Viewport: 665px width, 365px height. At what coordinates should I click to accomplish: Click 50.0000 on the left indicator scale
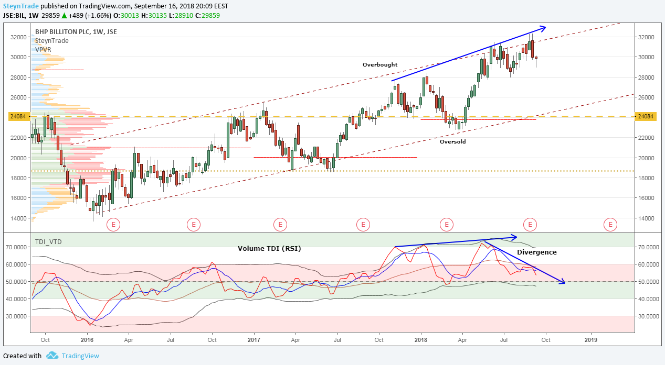click(15, 282)
